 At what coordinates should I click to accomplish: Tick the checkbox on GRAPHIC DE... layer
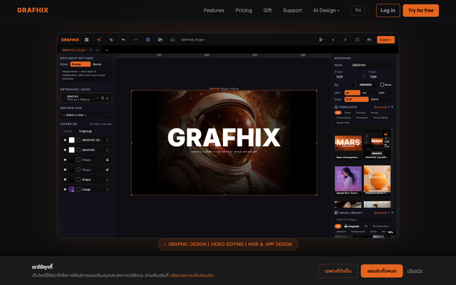coord(78,140)
